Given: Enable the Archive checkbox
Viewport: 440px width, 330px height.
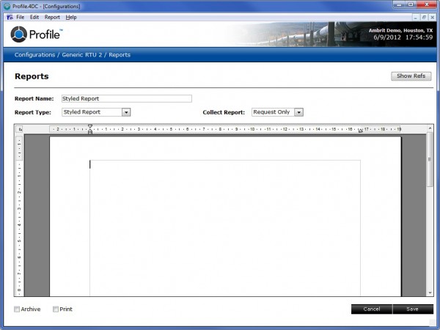Looking at the screenshot, I should 17,309.
